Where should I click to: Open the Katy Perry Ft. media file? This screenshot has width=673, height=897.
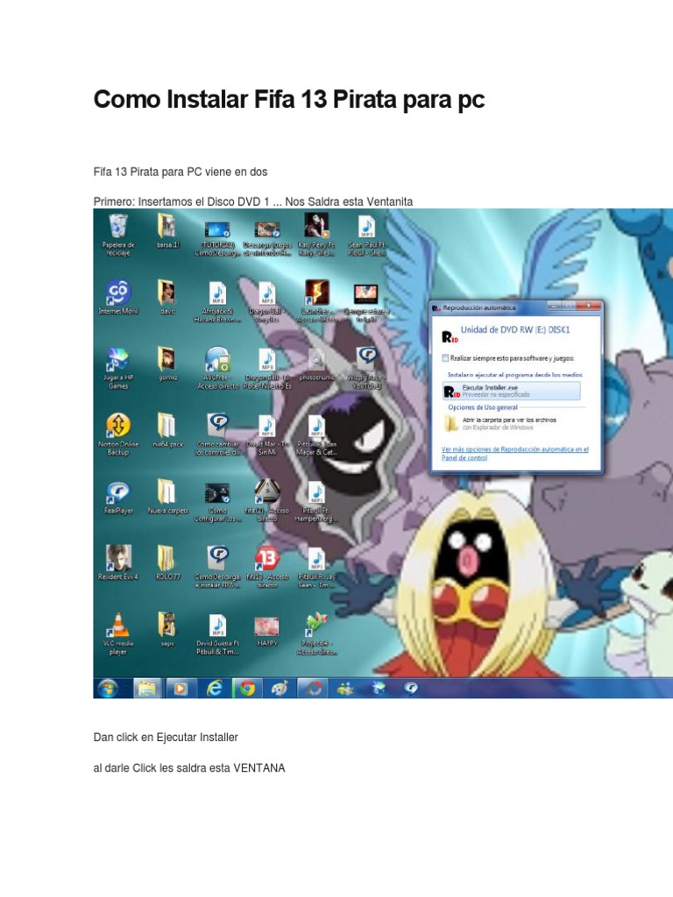point(315,235)
